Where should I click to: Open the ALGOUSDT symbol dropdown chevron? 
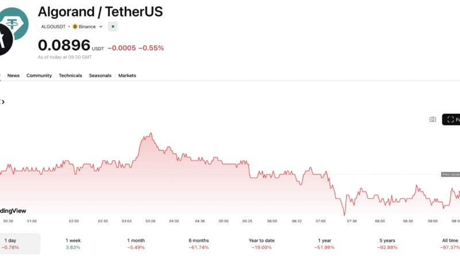101,26
